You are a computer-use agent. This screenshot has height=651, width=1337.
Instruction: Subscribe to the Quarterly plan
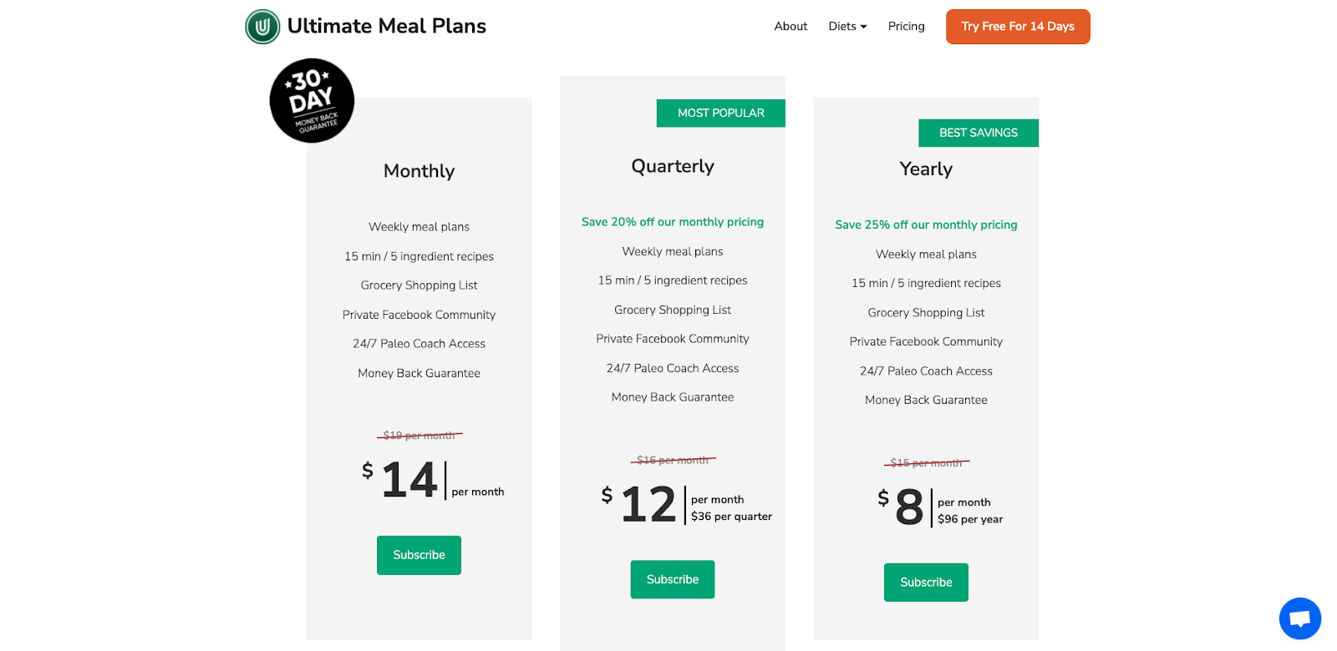tap(673, 579)
